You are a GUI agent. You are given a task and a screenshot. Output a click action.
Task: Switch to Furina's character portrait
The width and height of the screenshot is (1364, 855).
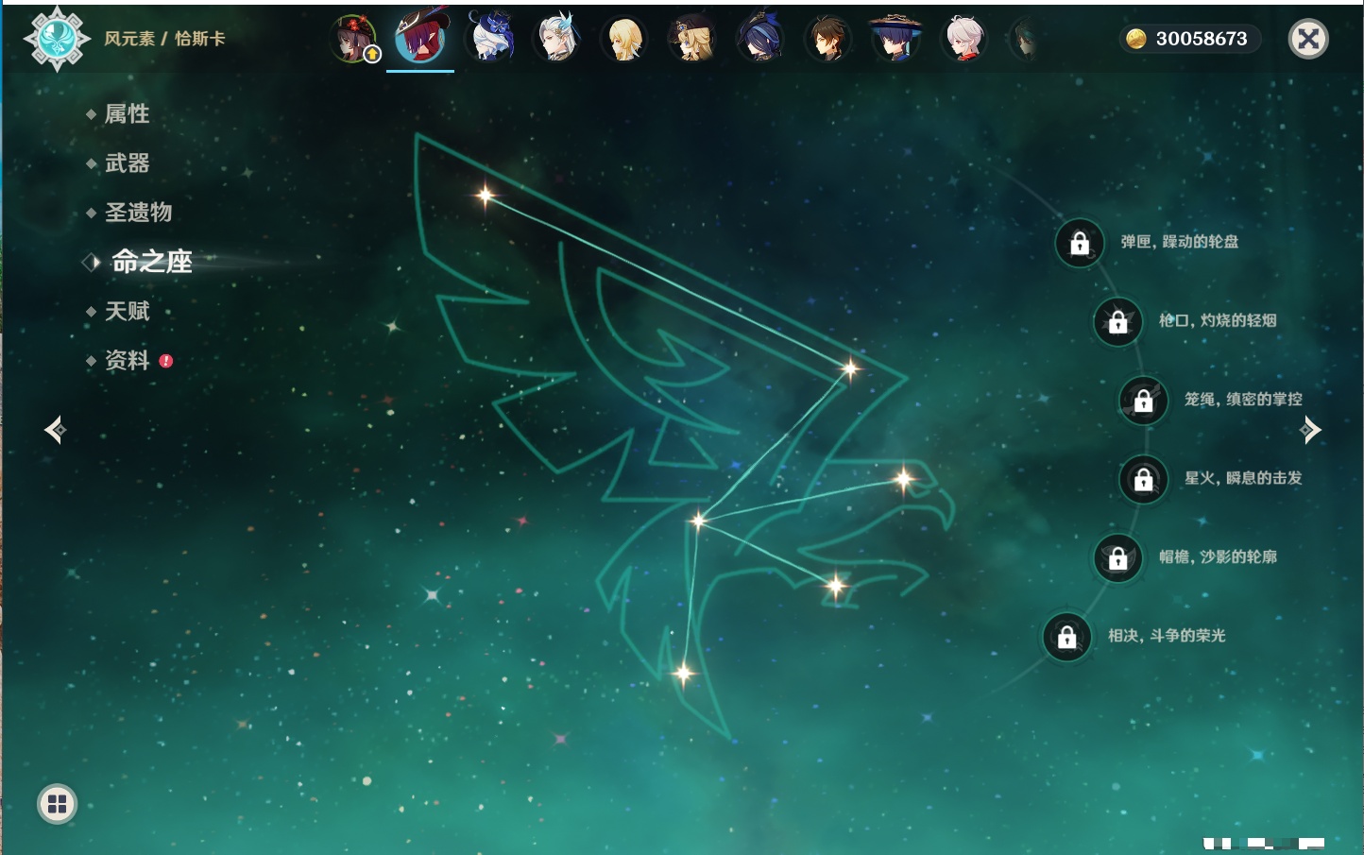tap(489, 38)
